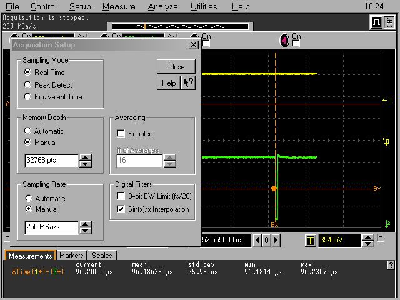Toggle Sin(x)/x Interpolation checkbox
This screenshot has height=300, width=400.
point(121,209)
